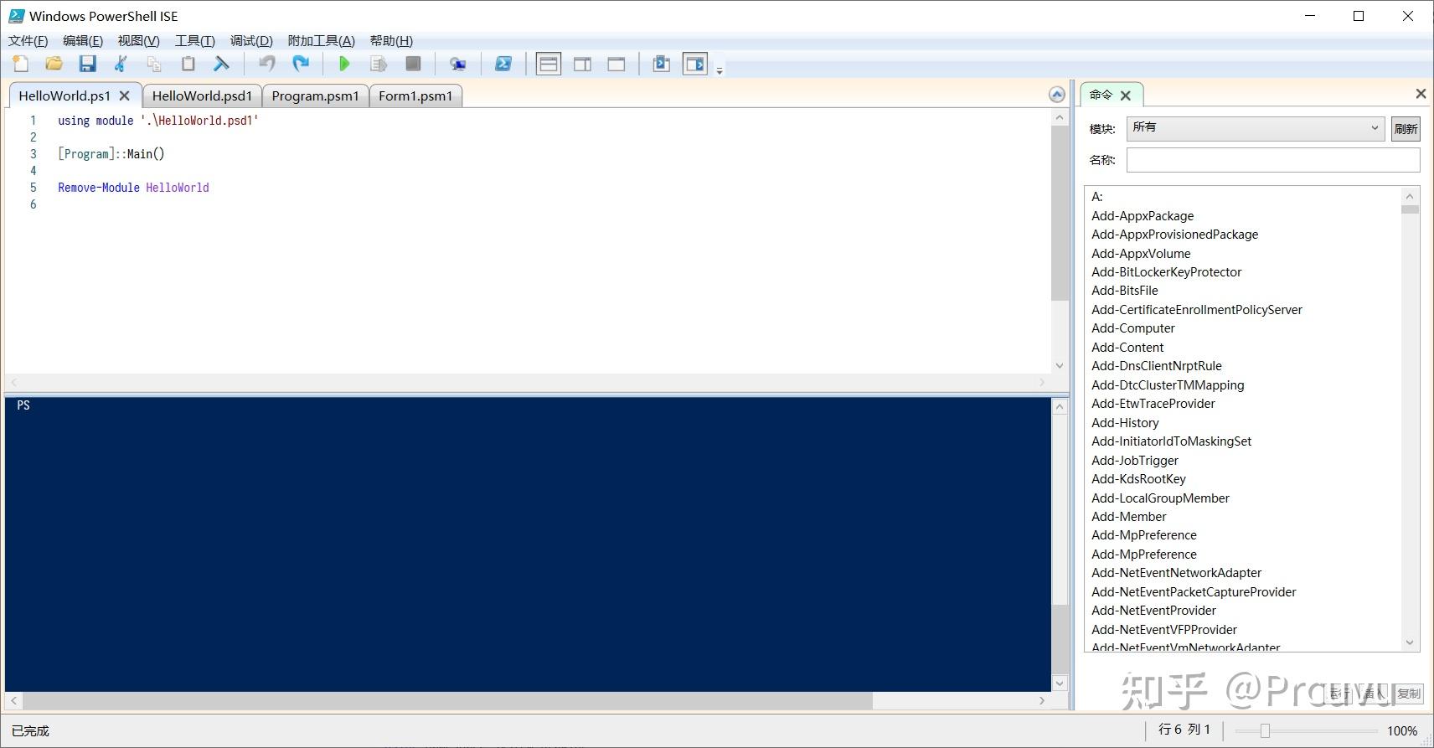
Task: Redo the edit using the blue arrow icon
Action: click(x=301, y=64)
